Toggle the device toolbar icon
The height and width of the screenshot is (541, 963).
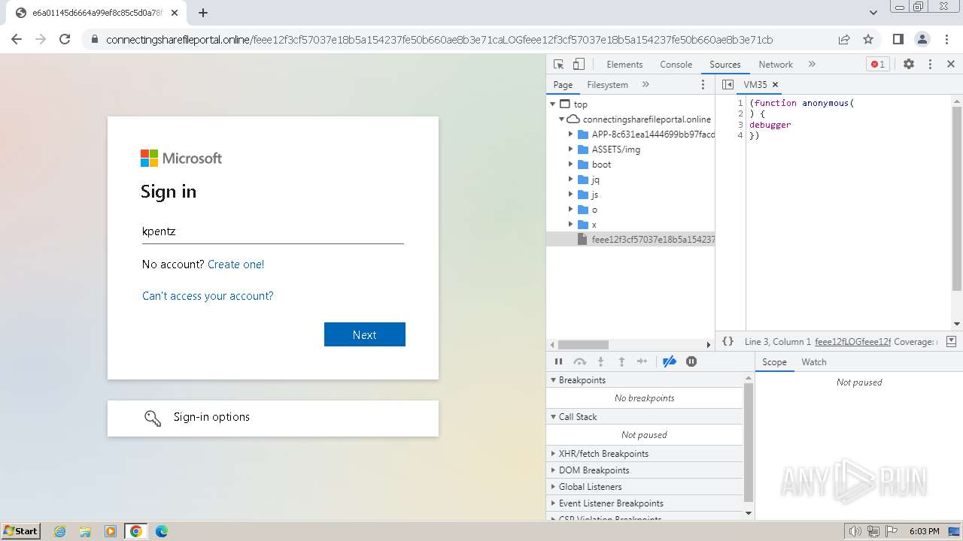click(579, 65)
